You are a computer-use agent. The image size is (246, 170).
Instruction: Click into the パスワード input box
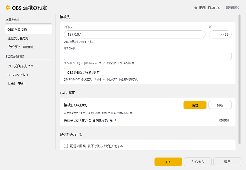pyautogui.click(x=147, y=56)
